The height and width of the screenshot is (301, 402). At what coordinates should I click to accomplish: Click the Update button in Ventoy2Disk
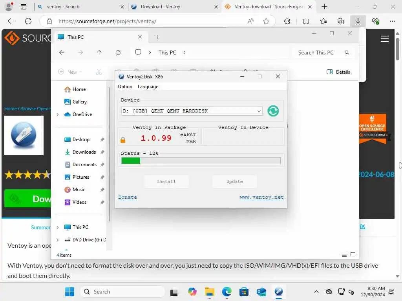pyautogui.click(x=234, y=181)
